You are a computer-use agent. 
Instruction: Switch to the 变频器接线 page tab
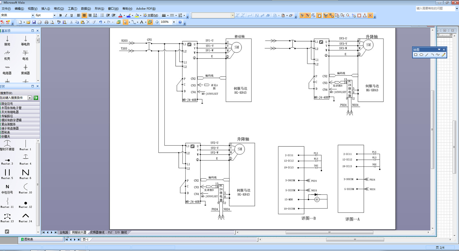coord(97,232)
